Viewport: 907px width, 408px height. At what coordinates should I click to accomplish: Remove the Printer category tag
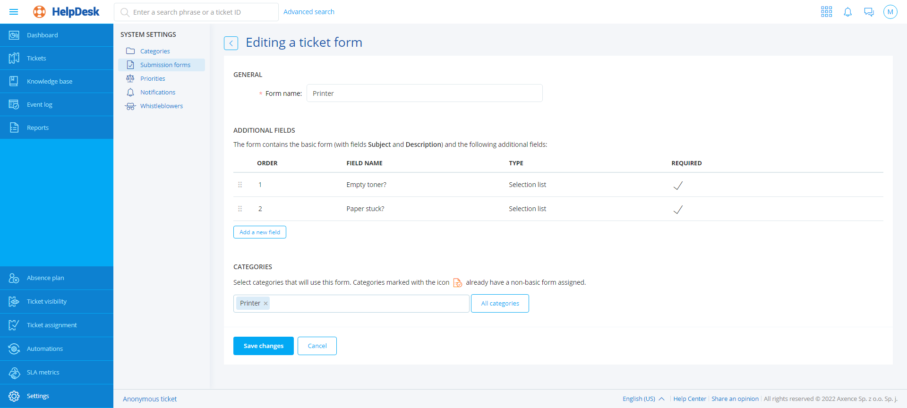click(265, 304)
